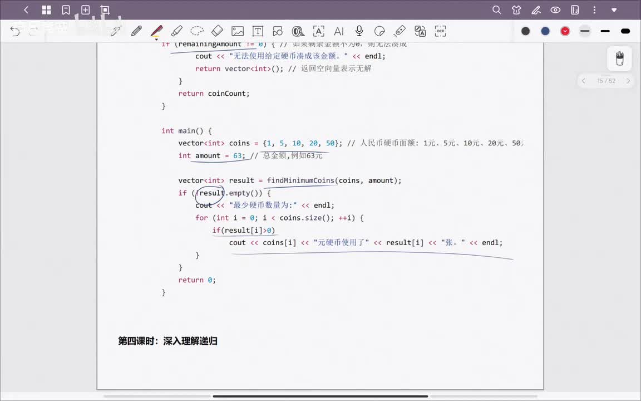Start audio recording with microphone
Screen dimensions: 641x401
coord(359,31)
